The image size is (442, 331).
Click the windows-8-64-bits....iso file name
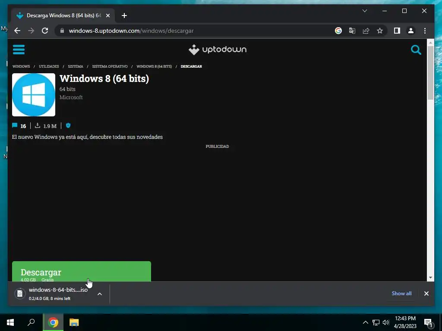tap(58, 290)
